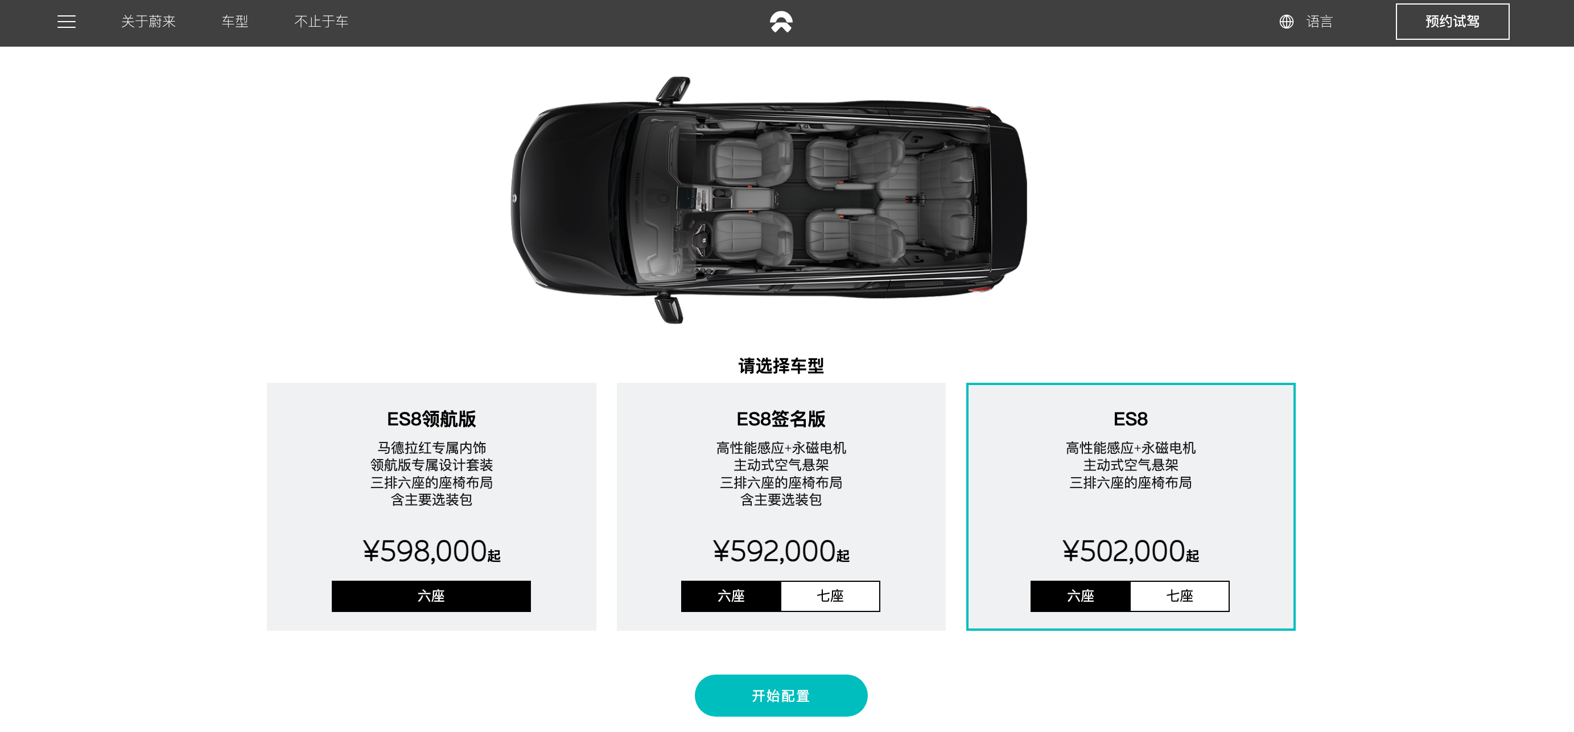Open the 语言 language selector
Screen dimensions: 1574x732
point(1319,22)
